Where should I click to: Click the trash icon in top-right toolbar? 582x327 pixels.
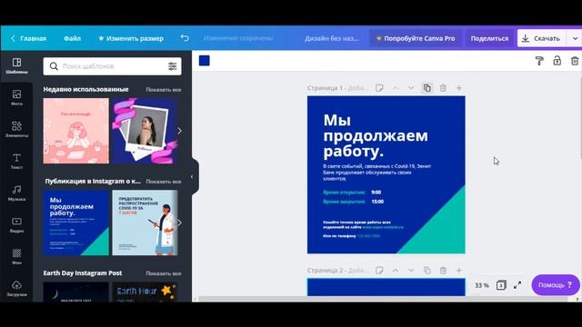575,61
